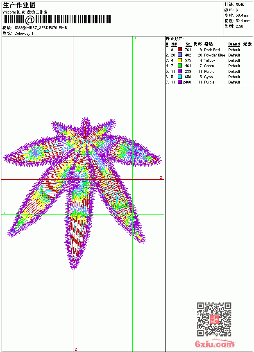Image resolution: width=254 pixels, height=352 pixels.
Task: Click the Purple description in stop row 5
Action: pos(209,71)
